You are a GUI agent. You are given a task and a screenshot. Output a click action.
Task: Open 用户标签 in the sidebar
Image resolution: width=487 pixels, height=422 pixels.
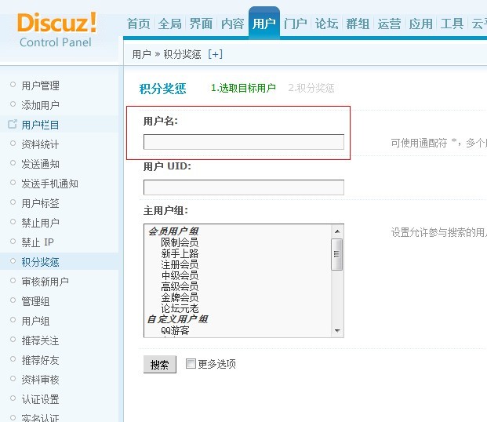(x=40, y=203)
